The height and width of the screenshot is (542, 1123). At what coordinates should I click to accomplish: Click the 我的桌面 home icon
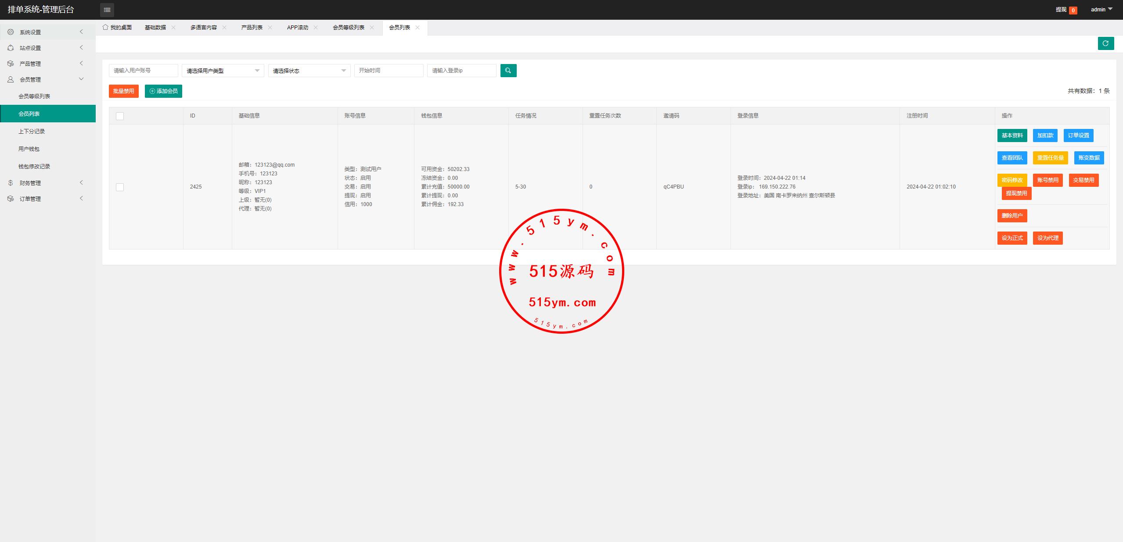pos(105,27)
